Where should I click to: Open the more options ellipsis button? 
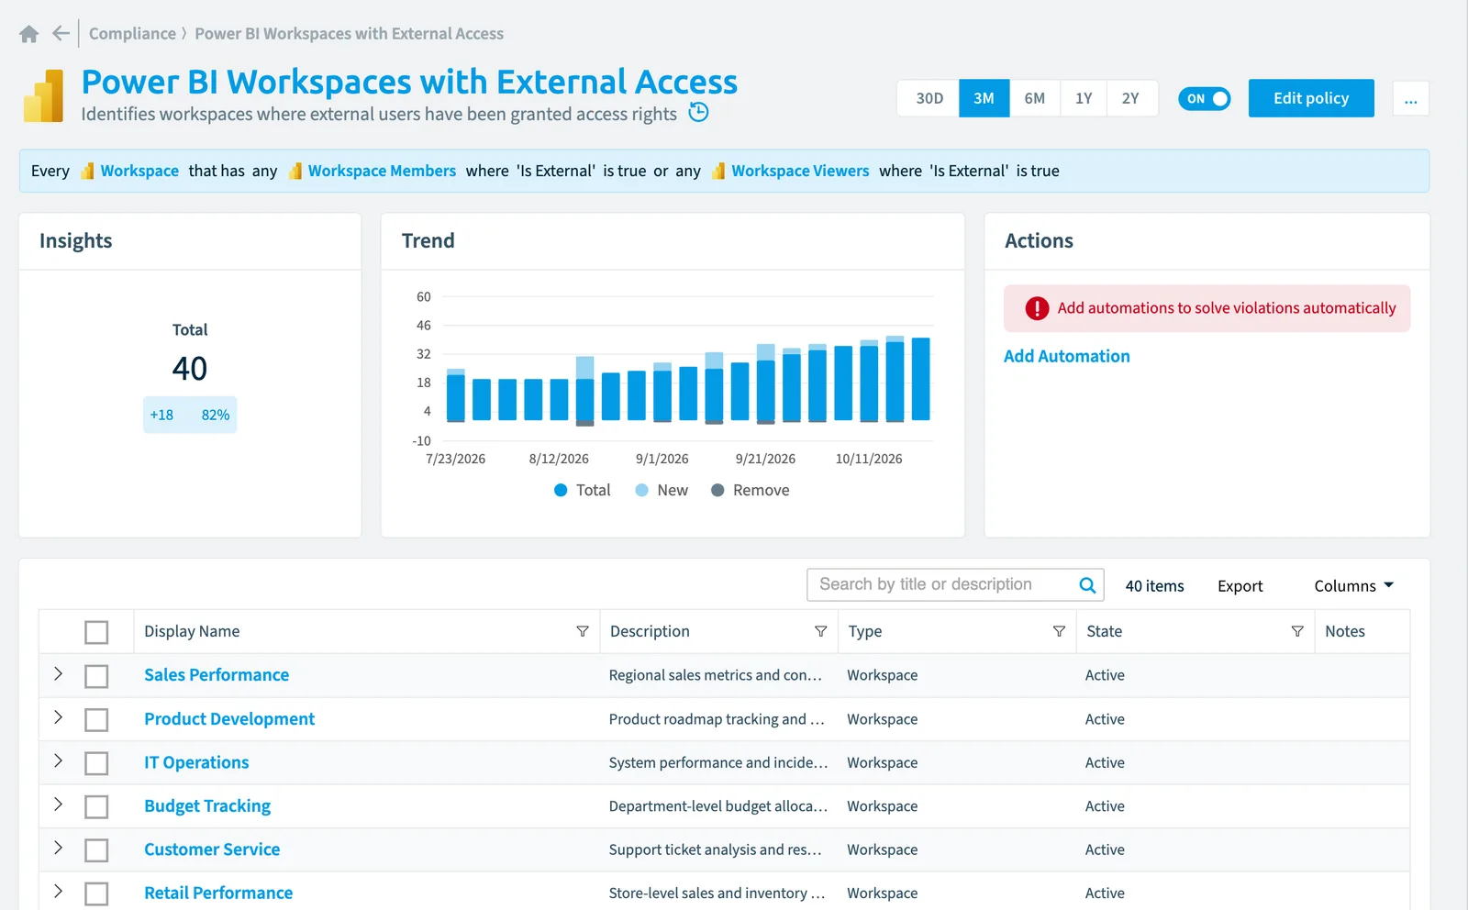tap(1410, 98)
